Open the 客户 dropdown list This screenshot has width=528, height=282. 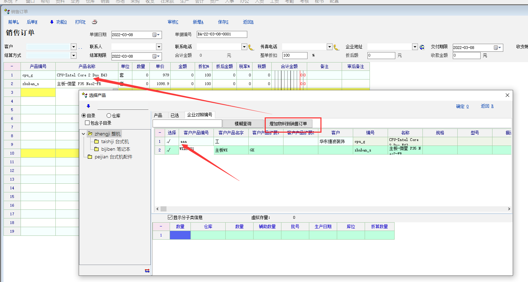pyautogui.click(x=73, y=47)
